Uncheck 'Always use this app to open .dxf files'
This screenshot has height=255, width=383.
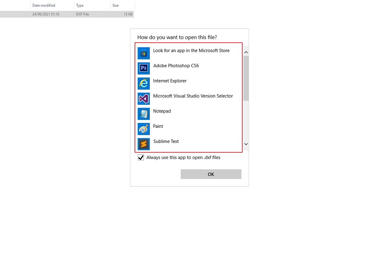click(141, 157)
